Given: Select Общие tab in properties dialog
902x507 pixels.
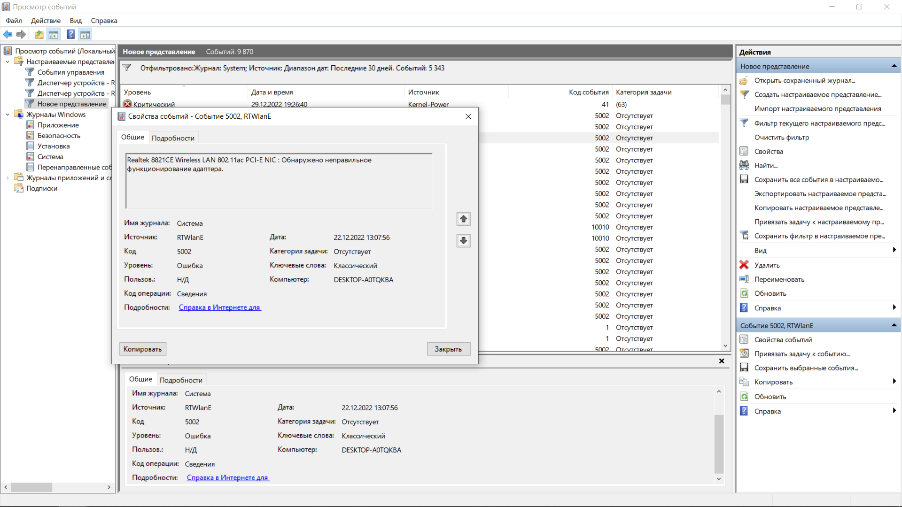Looking at the screenshot, I should (x=132, y=137).
